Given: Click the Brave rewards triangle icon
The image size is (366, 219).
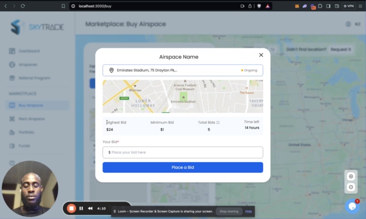Looking at the screenshot, I should click(x=268, y=6).
